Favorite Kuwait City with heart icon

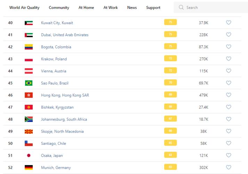click(x=229, y=23)
